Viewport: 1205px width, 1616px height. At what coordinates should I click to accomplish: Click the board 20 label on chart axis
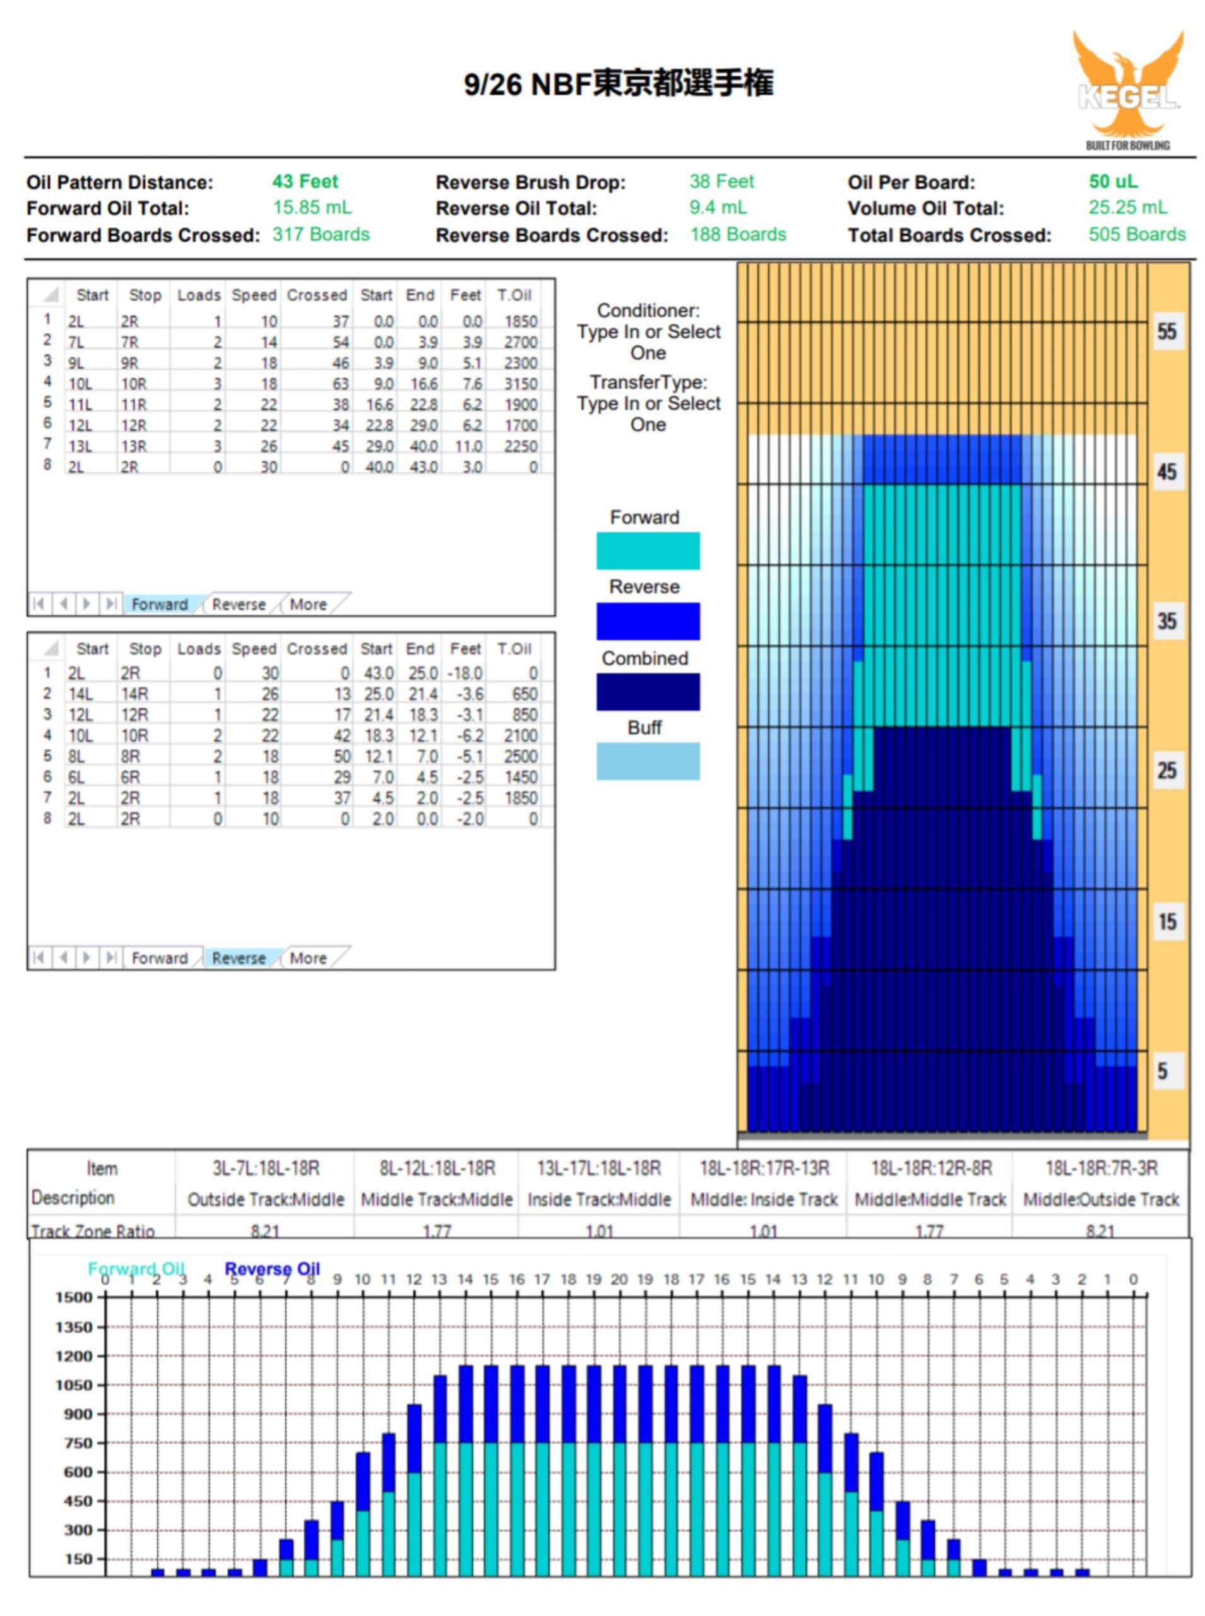619,1279
